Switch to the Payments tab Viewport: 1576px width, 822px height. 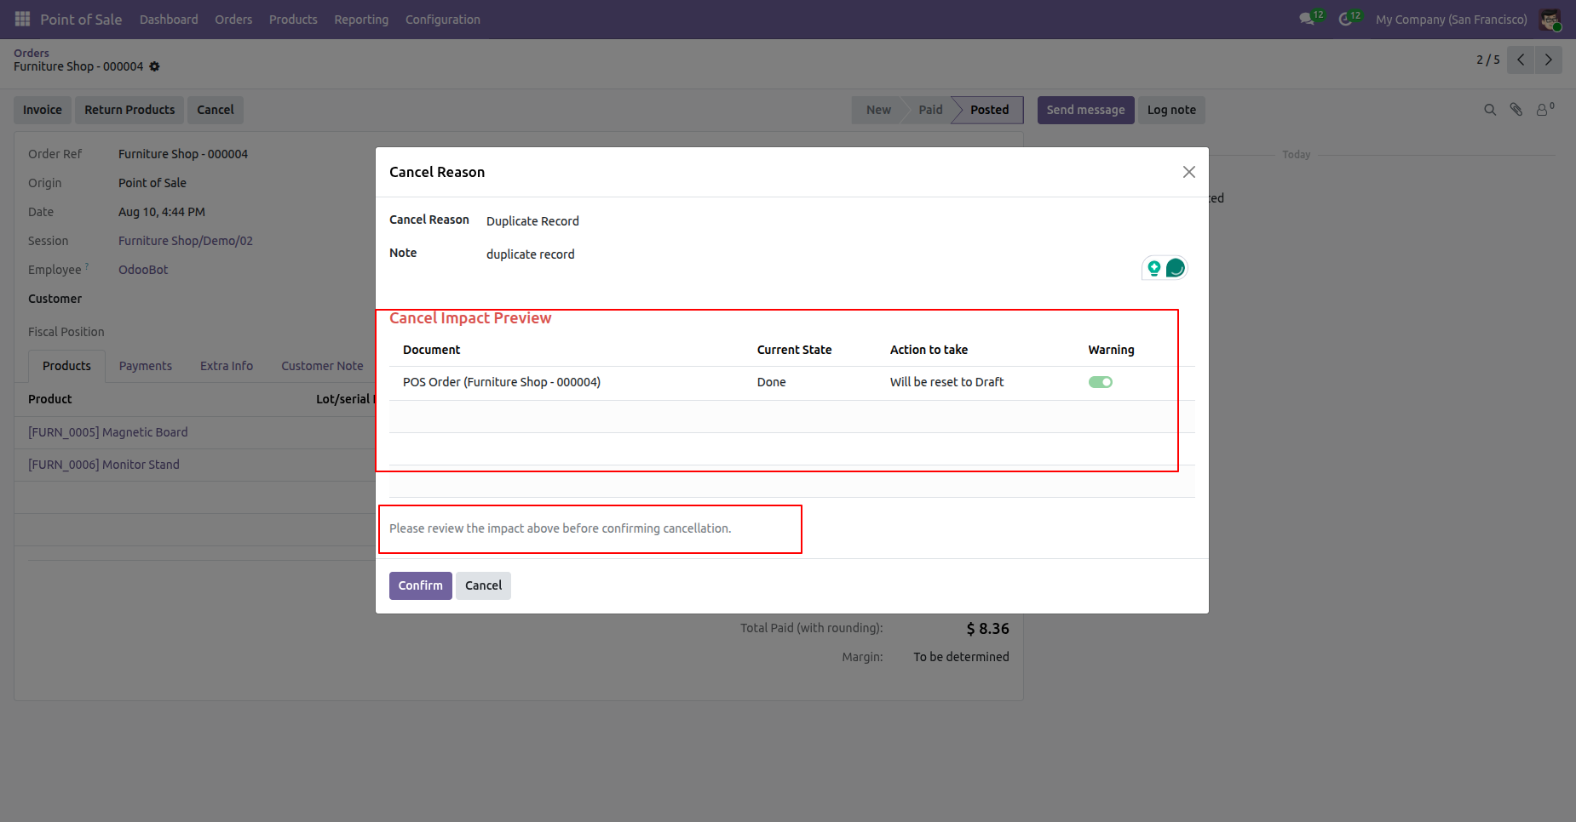pos(146,366)
